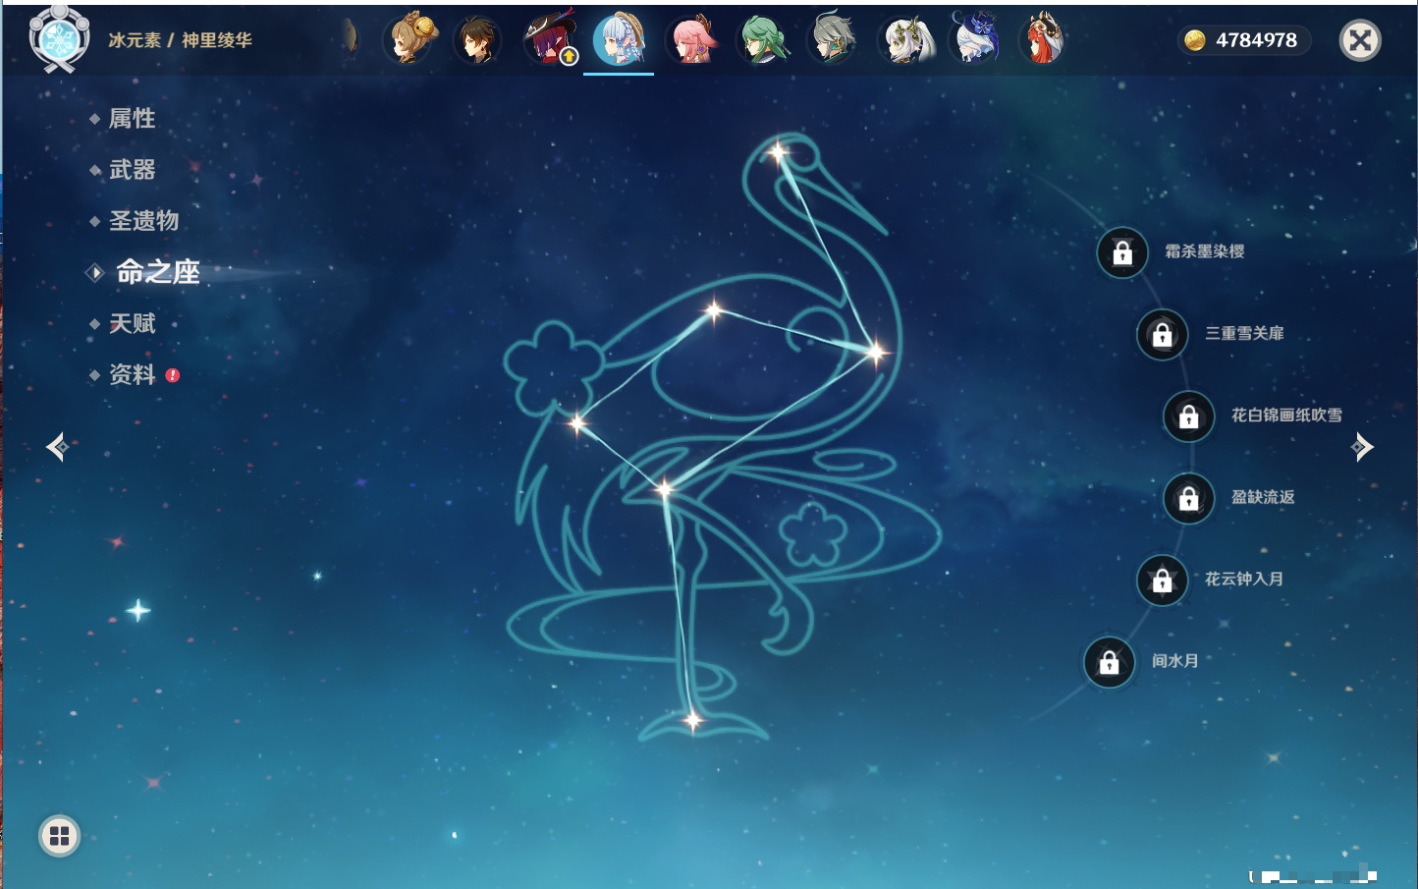Image resolution: width=1418 pixels, height=889 pixels.
Task: Click the lock icon for 花云钟入月
Action: [x=1163, y=580]
